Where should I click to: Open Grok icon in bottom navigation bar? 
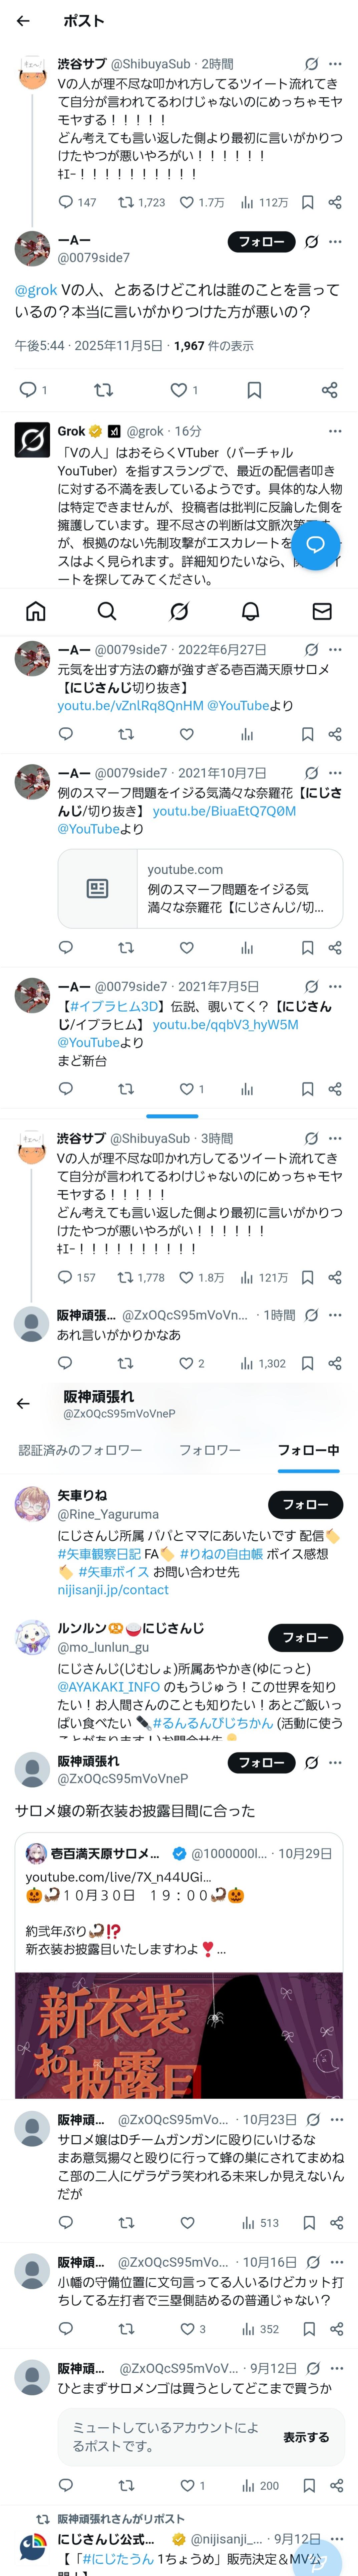tap(179, 611)
